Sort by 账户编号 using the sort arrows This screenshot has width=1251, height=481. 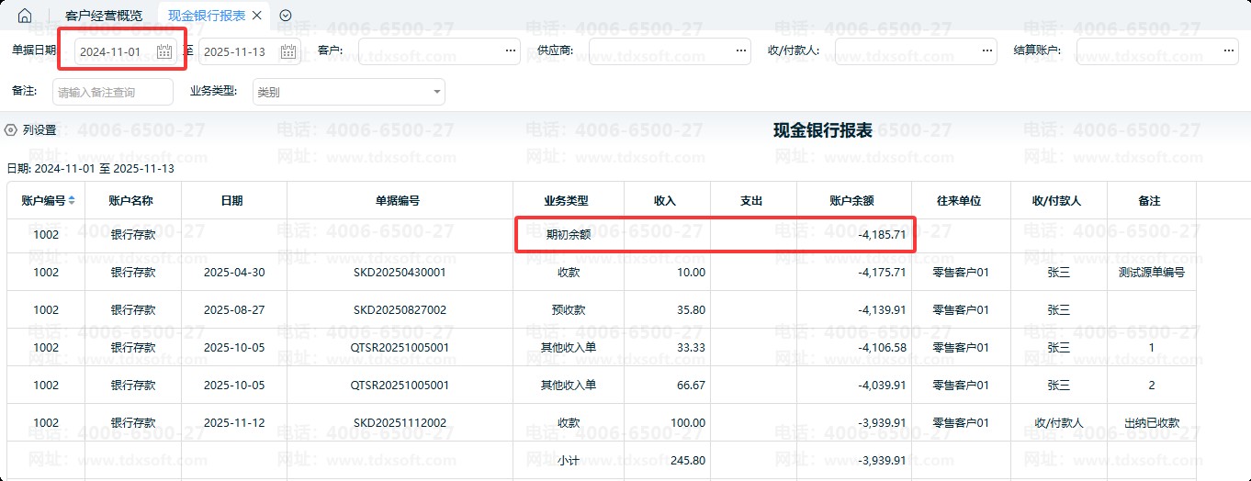72,200
